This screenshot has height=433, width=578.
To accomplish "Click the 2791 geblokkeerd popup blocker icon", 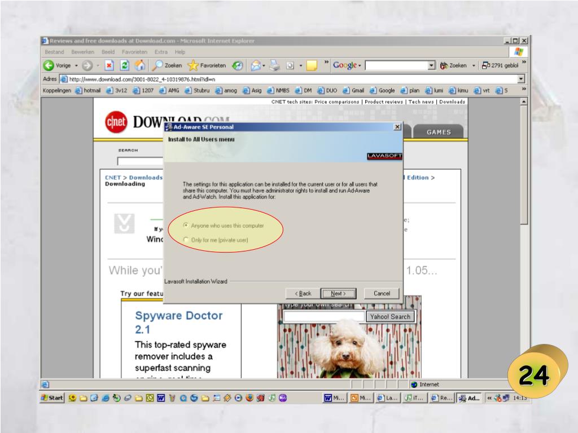I will coord(486,65).
